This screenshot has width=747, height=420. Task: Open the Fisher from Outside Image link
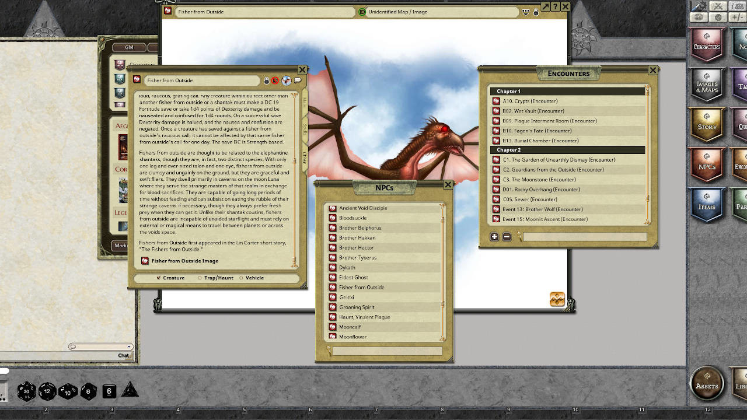point(184,261)
